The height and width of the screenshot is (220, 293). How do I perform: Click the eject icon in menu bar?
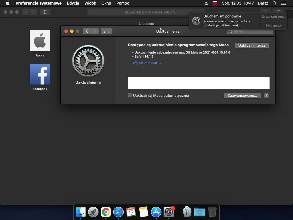click(x=206, y=3)
